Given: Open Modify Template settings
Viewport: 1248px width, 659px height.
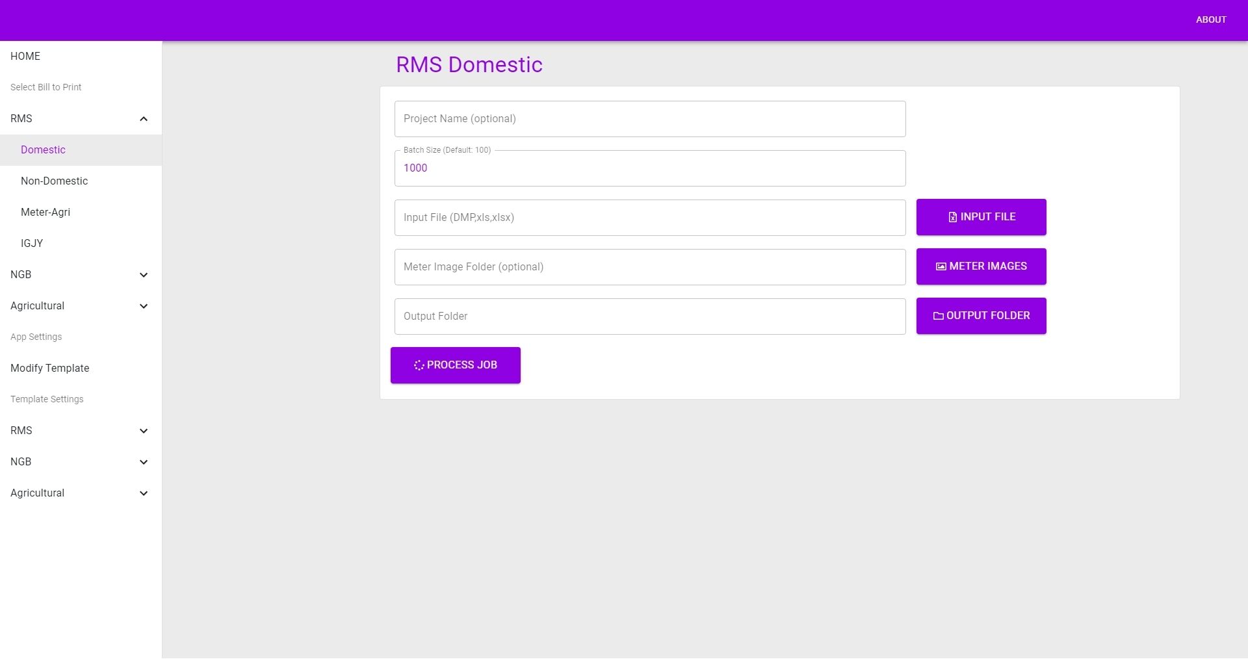Looking at the screenshot, I should [x=50, y=368].
